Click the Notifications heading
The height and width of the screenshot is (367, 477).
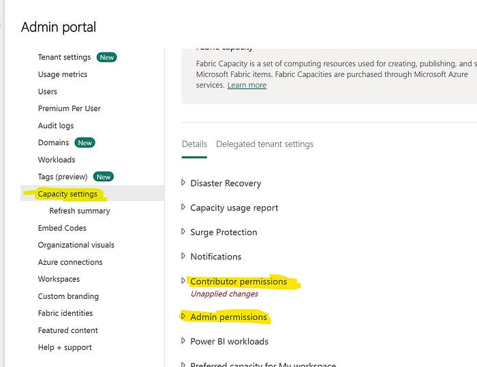click(216, 257)
